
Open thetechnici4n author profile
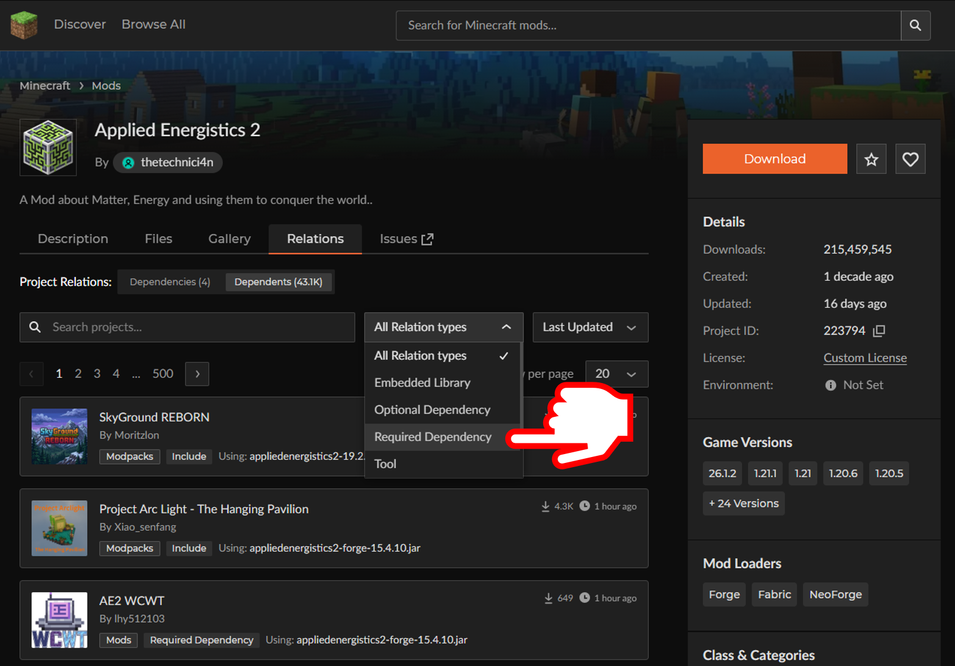pos(168,163)
